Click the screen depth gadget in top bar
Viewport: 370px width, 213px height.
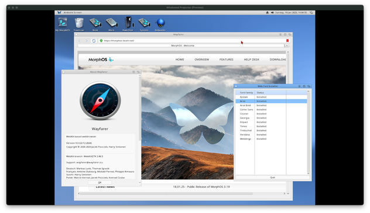311,12
